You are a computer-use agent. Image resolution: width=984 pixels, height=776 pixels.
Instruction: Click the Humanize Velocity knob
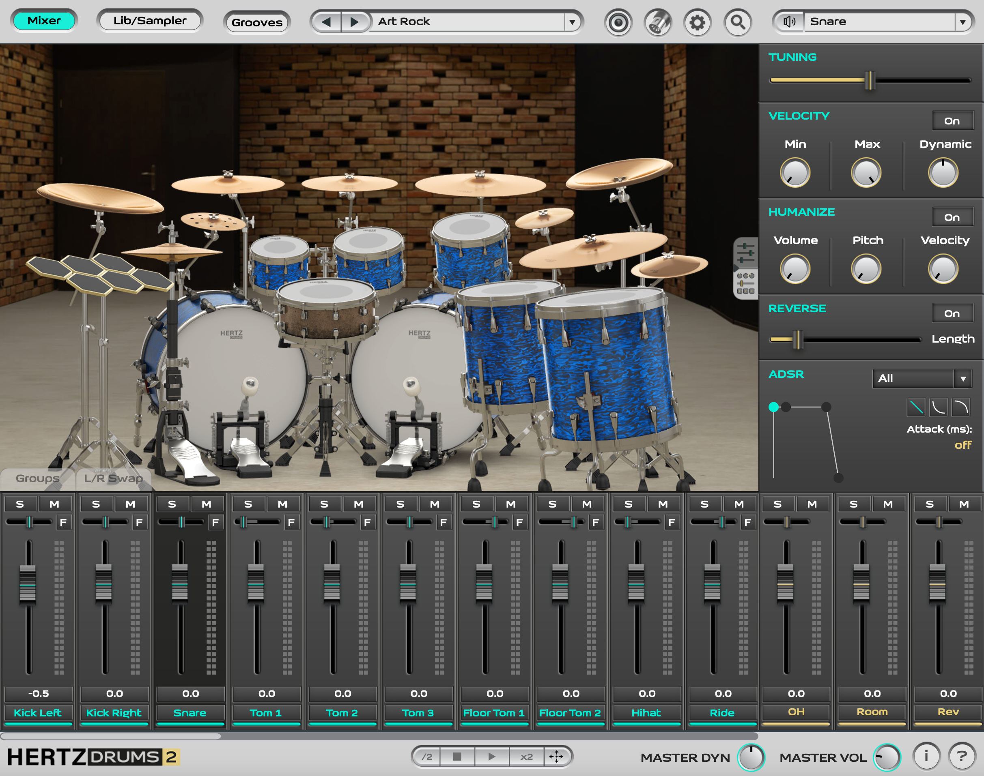point(943,269)
